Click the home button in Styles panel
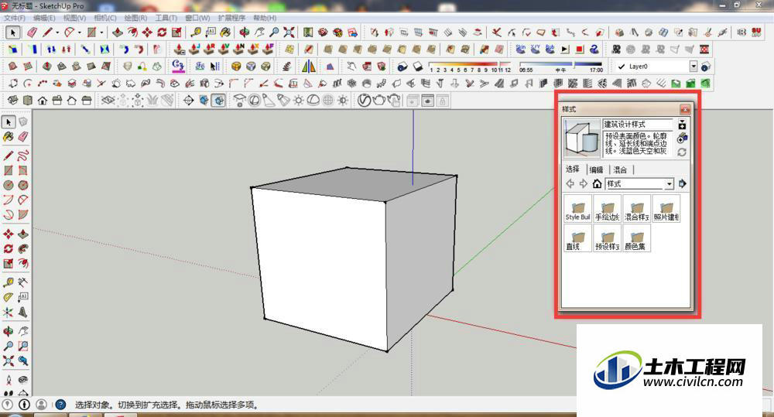This screenshot has height=417, width=774. pos(597,183)
